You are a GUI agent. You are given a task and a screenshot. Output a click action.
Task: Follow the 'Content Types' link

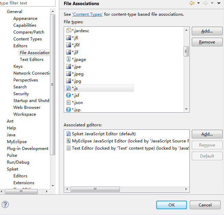(x=87, y=14)
